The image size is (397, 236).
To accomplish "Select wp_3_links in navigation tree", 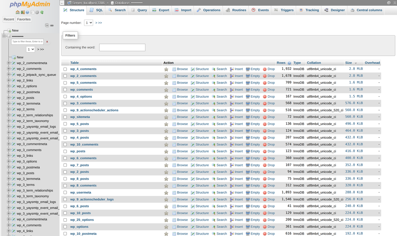I will [x=25, y=156].
